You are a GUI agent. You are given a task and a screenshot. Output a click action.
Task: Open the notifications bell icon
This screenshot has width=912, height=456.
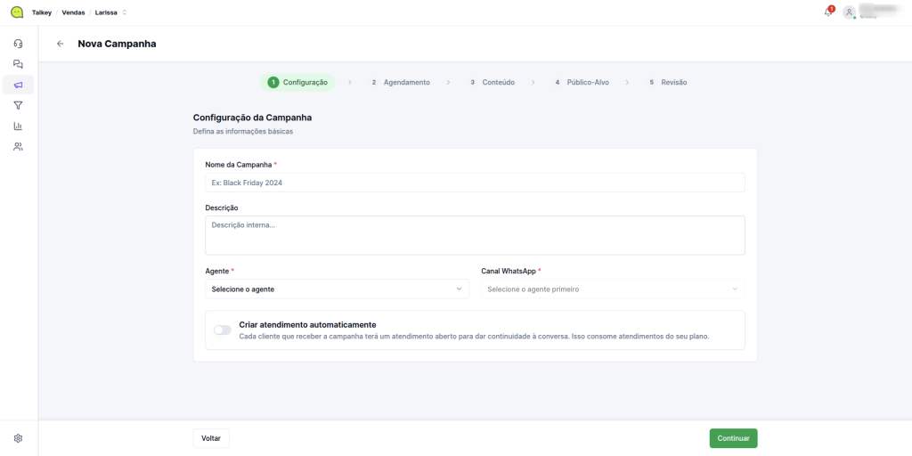click(x=828, y=12)
